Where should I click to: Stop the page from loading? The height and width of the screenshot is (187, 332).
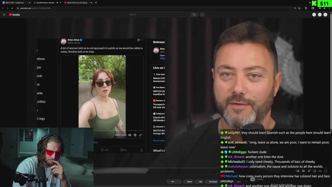coord(12,8)
